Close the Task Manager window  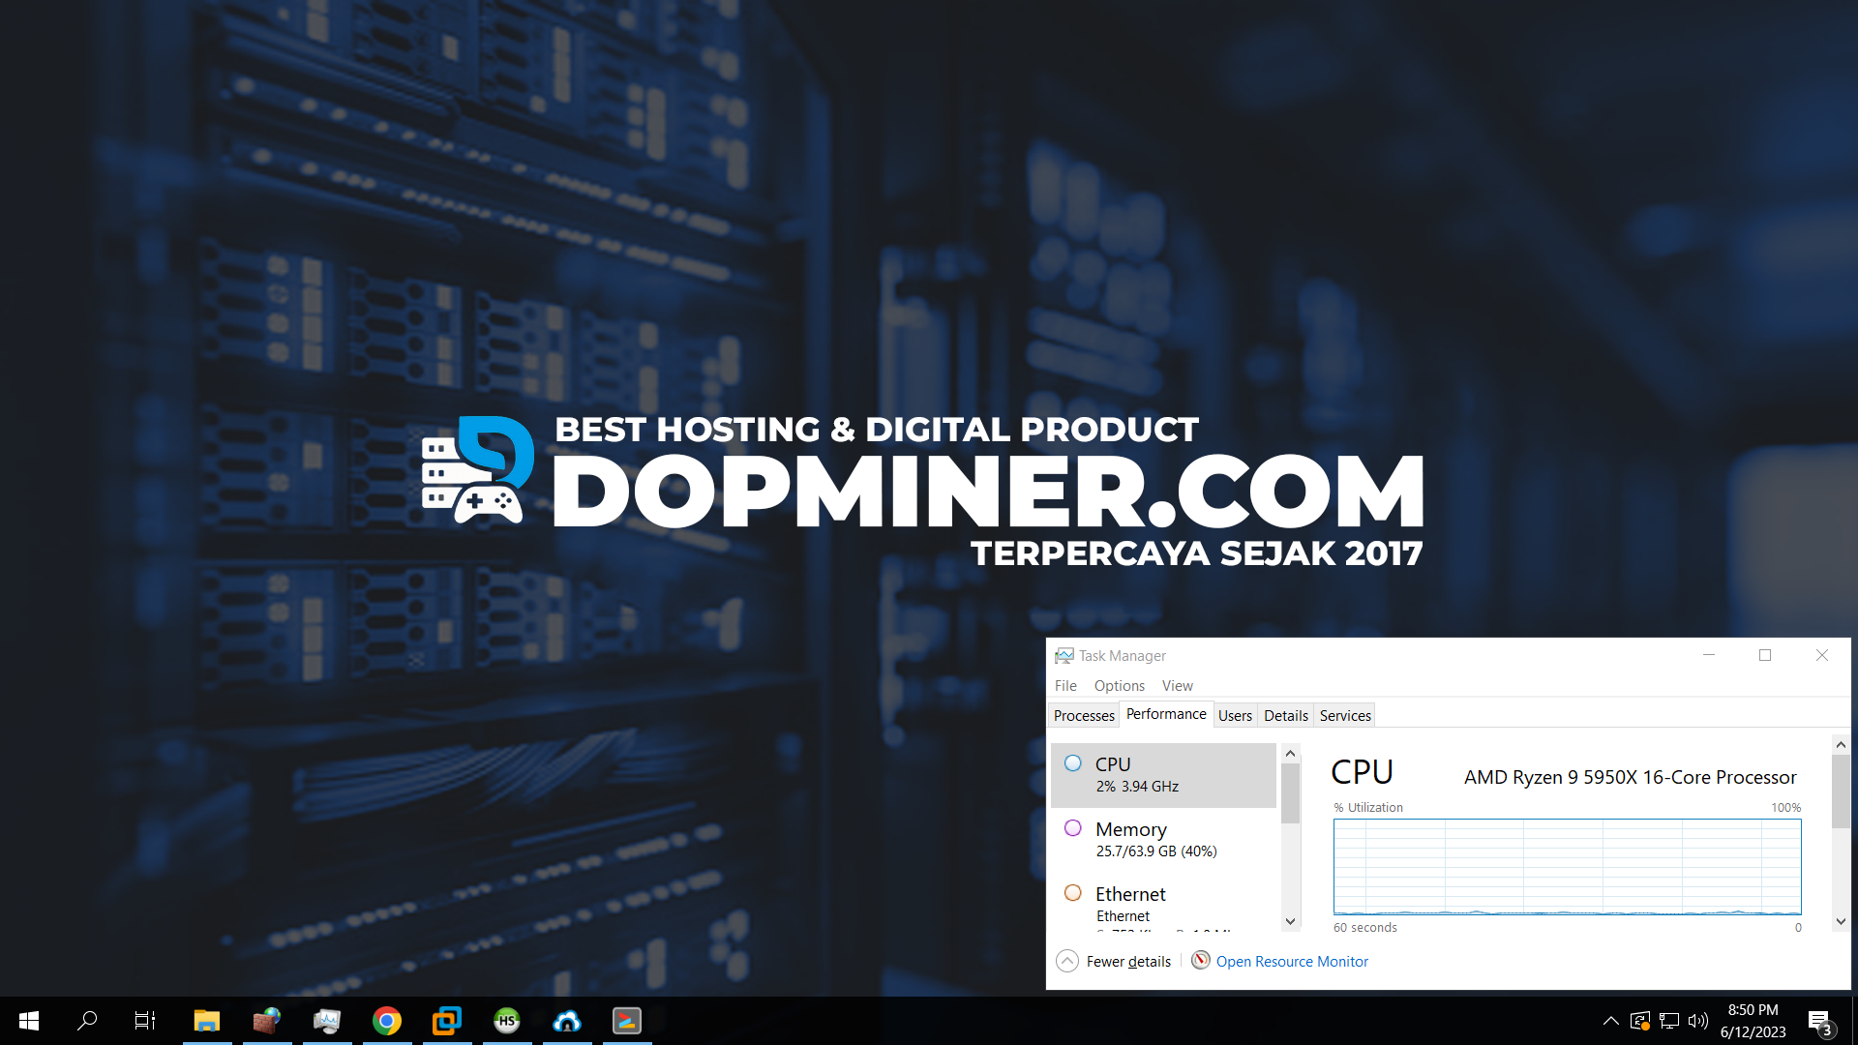click(1822, 655)
